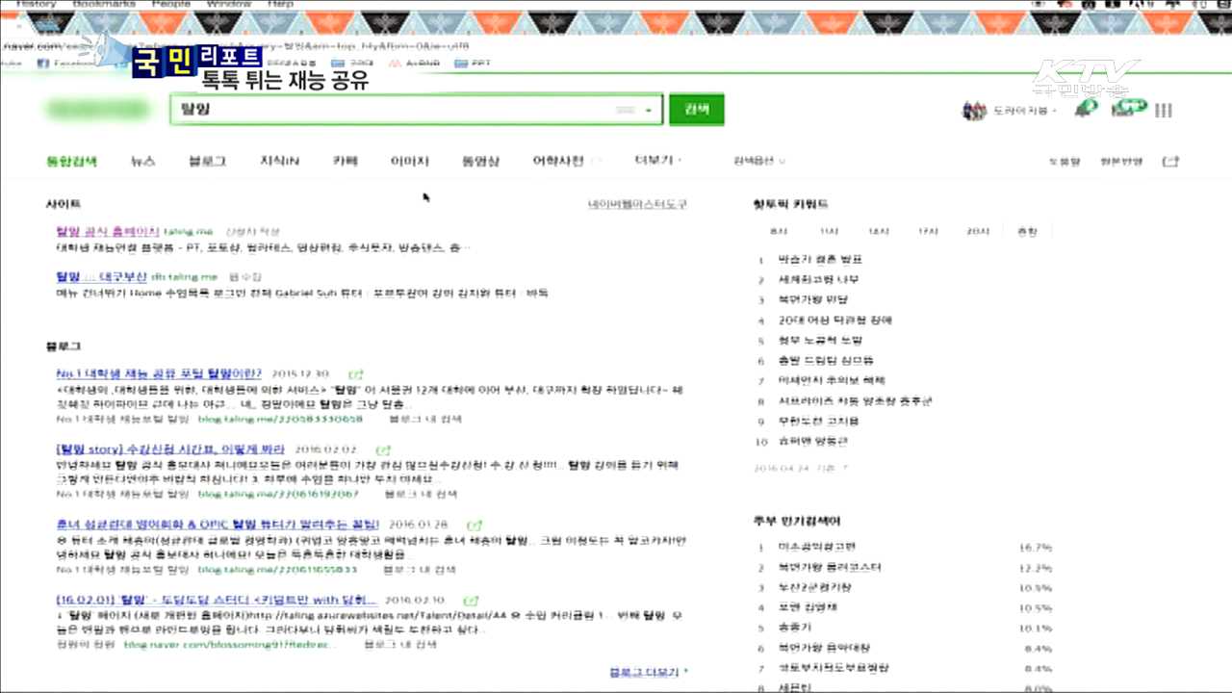The image size is (1232, 693).
Task: Click the character avatar icons beside 도라이어지움
Action: 975,109
